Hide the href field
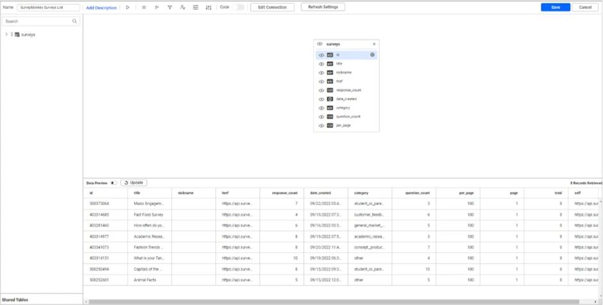 pyautogui.click(x=322, y=81)
